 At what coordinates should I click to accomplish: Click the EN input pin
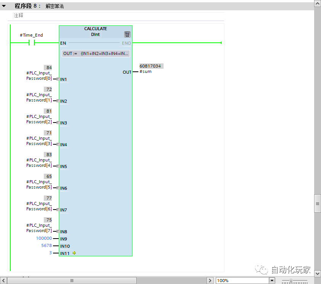(63, 43)
